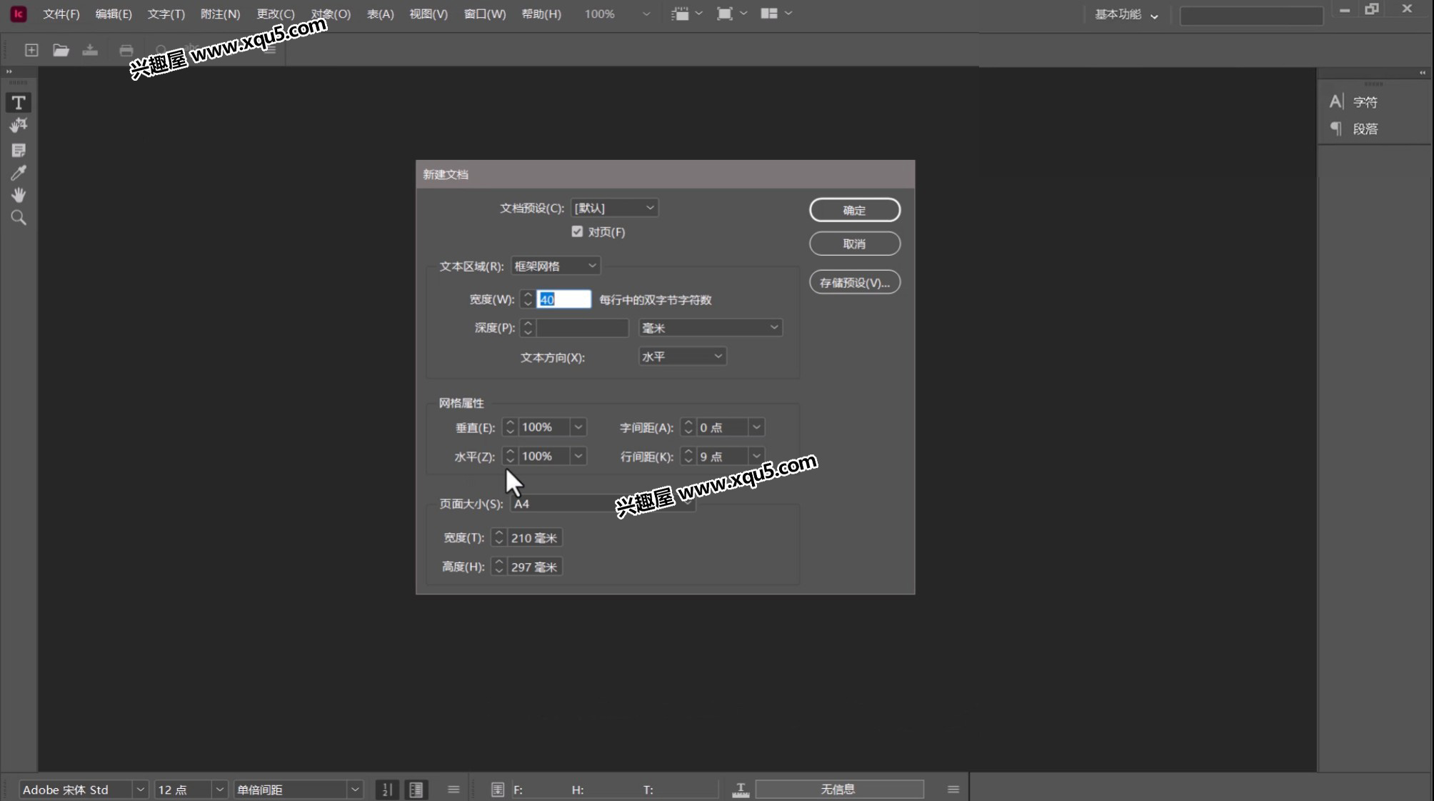Click the 字间距(A) stepper arrows
This screenshot has height=801, width=1434.
tap(688, 427)
